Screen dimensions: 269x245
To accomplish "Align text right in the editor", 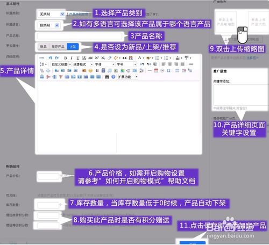I will tap(176, 64).
